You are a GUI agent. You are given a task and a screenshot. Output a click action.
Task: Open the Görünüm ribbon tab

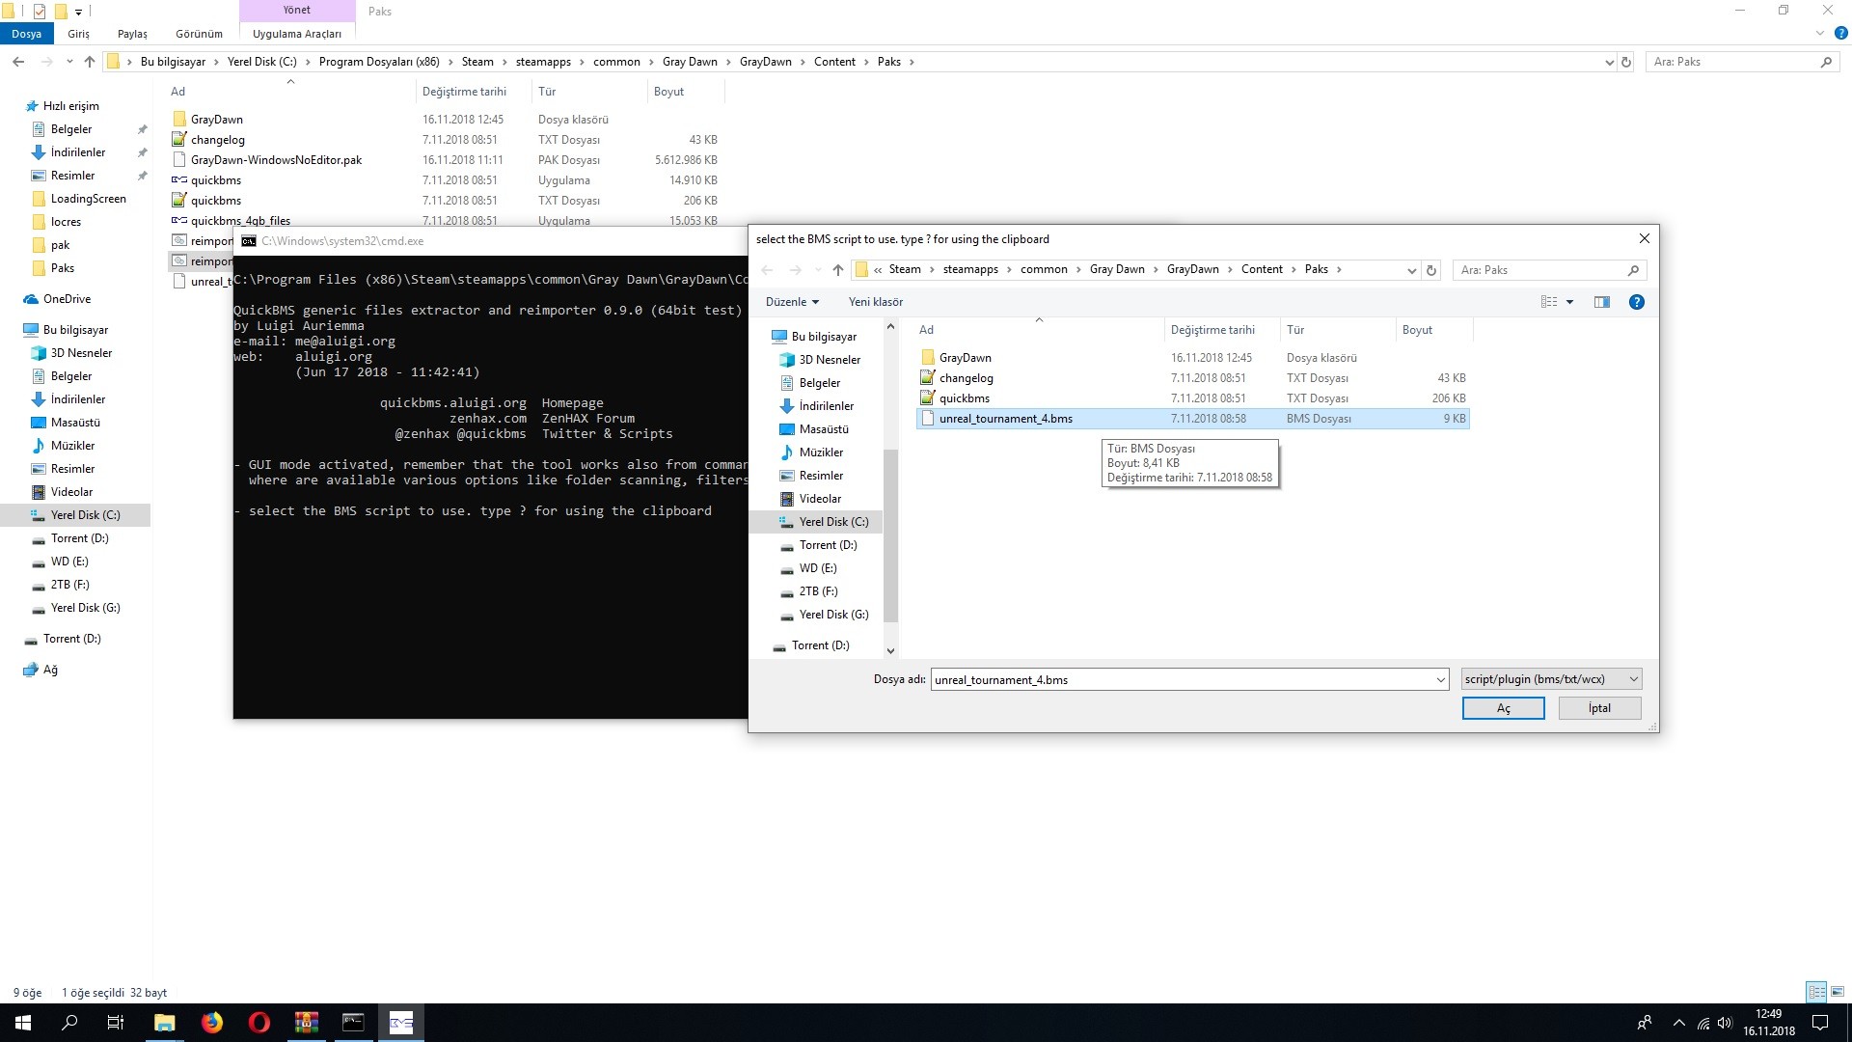click(x=199, y=34)
